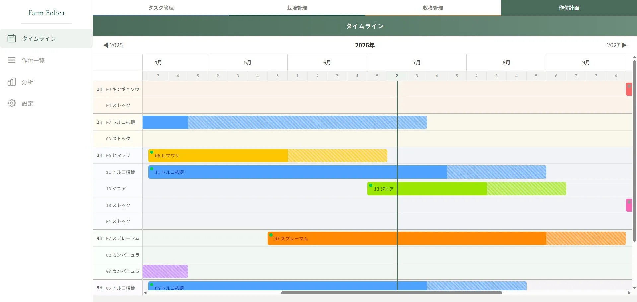The image size is (637, 302).
Task: Click the vertical scrollbar down arrow
Action: 634,288
